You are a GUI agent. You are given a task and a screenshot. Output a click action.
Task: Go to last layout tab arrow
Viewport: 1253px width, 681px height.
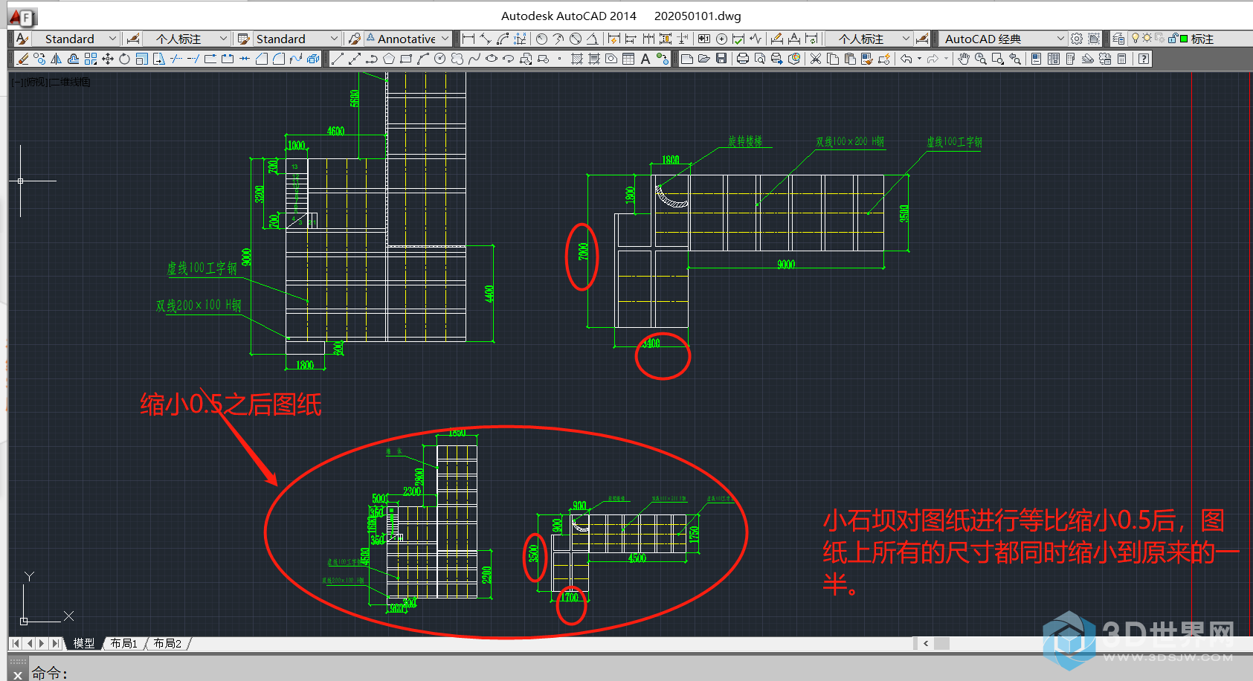coord(56,643)
